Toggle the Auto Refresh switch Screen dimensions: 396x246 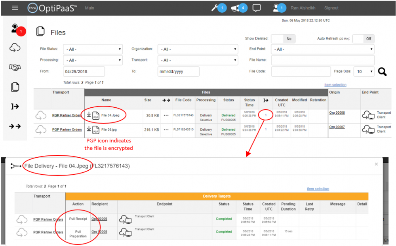(363, 39)
